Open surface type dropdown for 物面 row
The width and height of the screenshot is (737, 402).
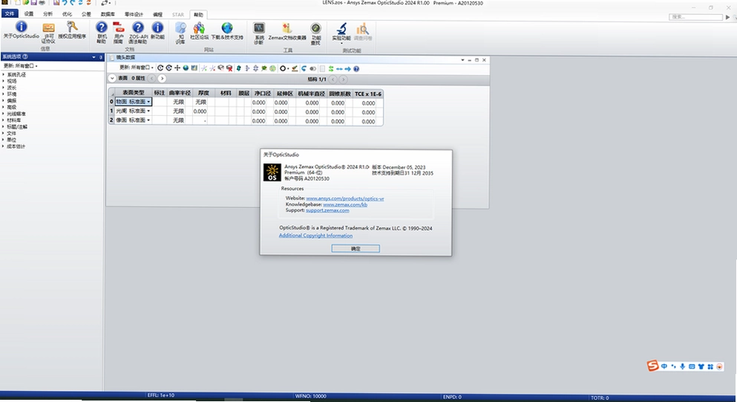click(x=148, y=102)
